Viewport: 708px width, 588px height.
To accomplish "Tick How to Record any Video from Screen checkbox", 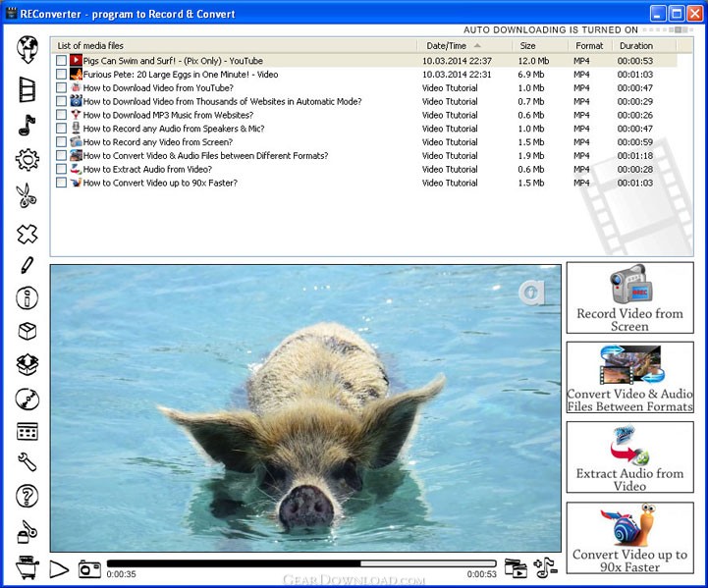I will (62, 141).
